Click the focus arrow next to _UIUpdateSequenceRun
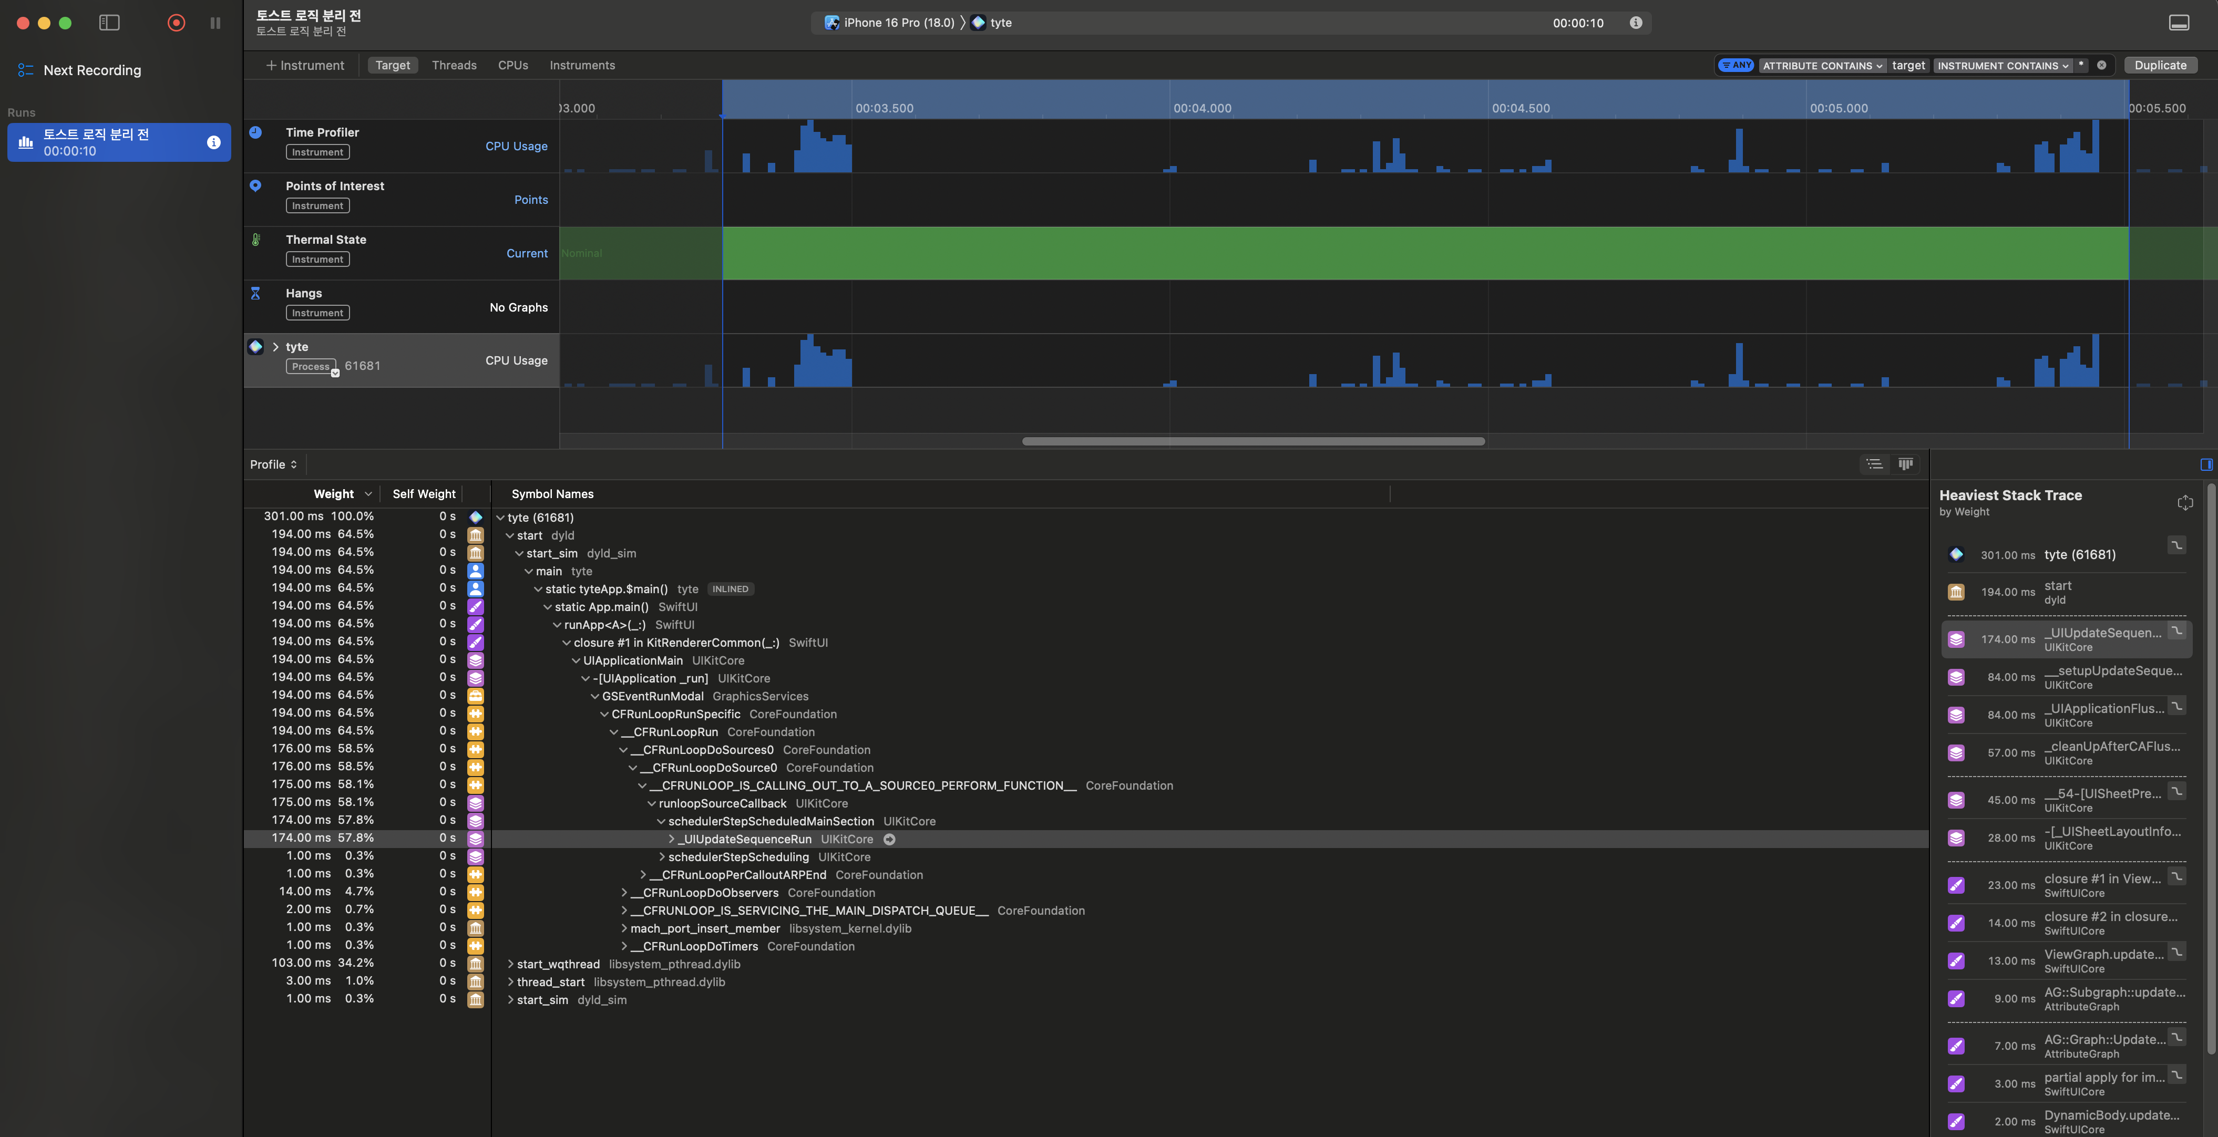2218x1137 pixels. (889, 839)
